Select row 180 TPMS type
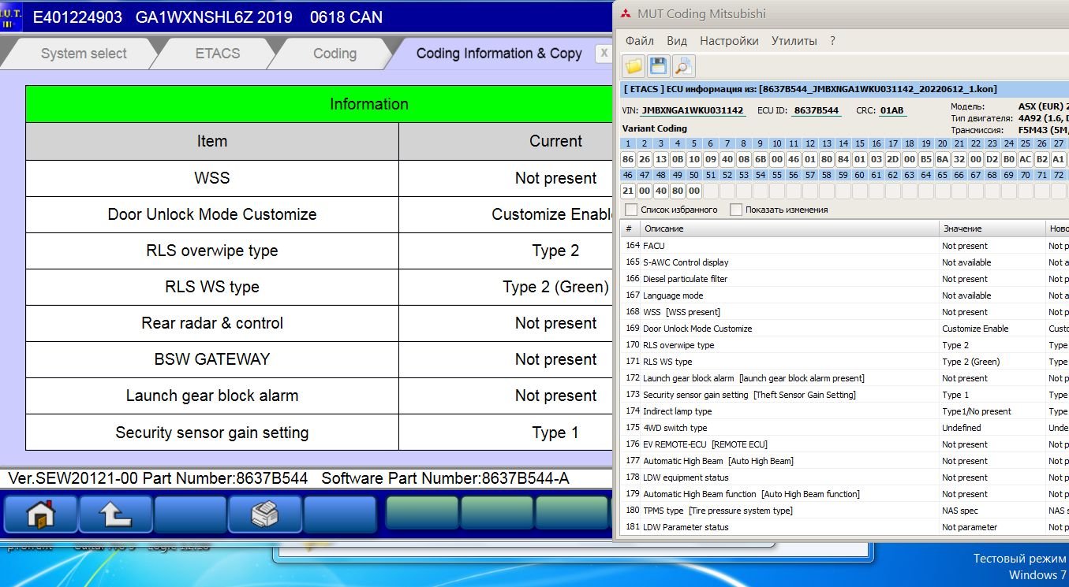 tap(845, 511)
